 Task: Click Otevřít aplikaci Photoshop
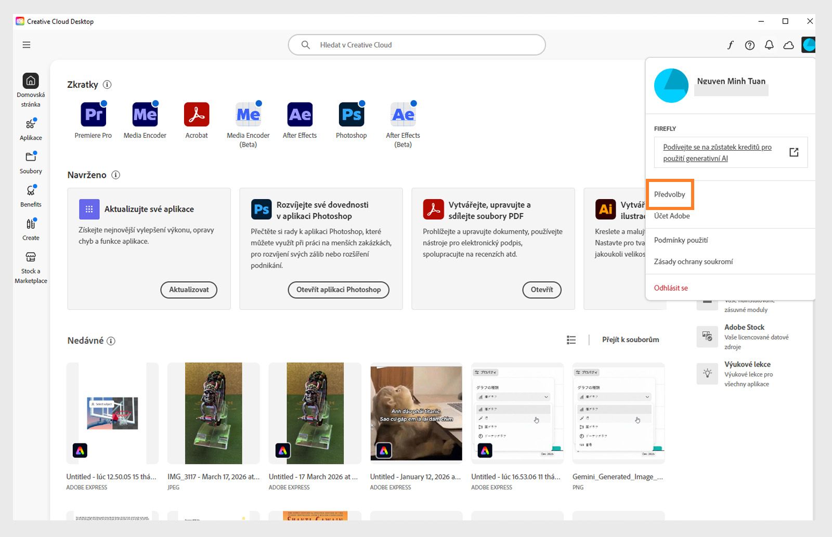click(x=339, y=290)
